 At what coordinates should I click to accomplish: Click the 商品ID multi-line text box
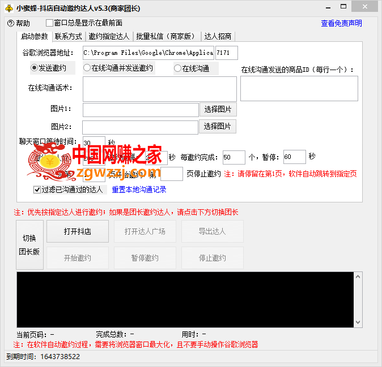[x=299, y=88]
